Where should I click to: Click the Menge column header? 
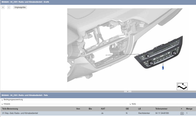[189, 109]
